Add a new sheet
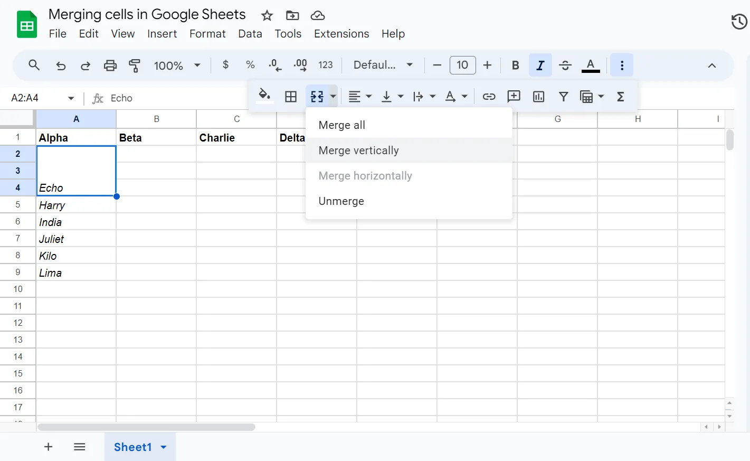Image resolution: width=750 pixels, height=461 pixels. [48, 447]
